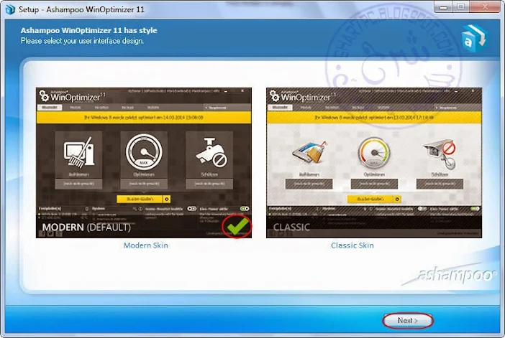Select the Modern (Default) skin preview image
505x338 pixels.
point(144,163)
